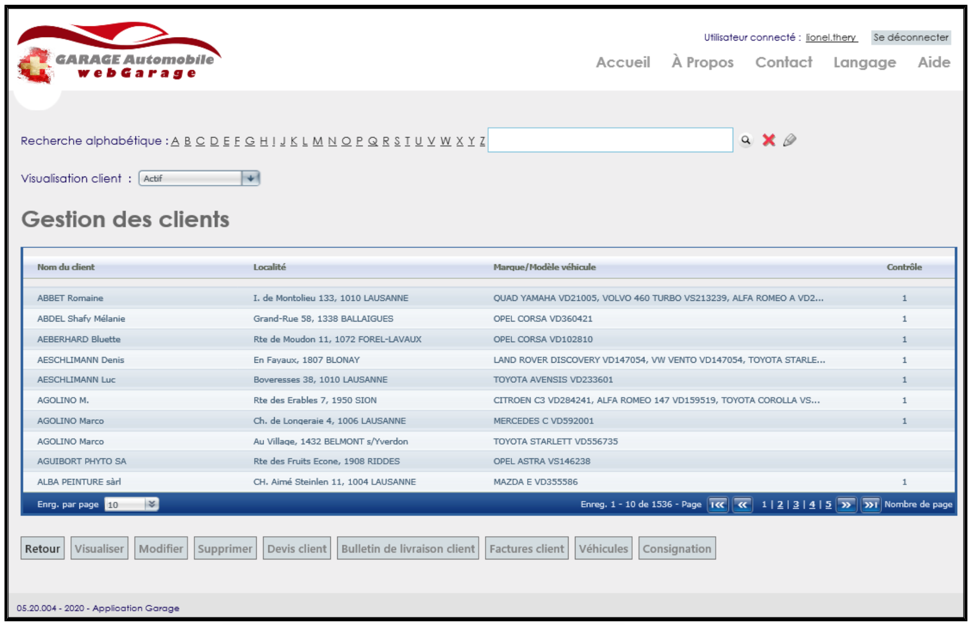Click the eraser icon beside search field
The height and width of the screenshot is (625, 972).
pyautogui.click(x=789, y=140)
